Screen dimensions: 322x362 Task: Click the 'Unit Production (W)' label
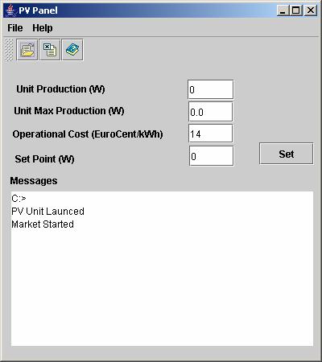coord(60,89)
